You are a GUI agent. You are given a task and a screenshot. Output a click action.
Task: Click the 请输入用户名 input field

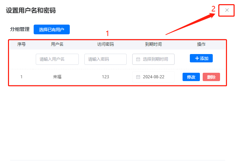click(x=57, y=59)
